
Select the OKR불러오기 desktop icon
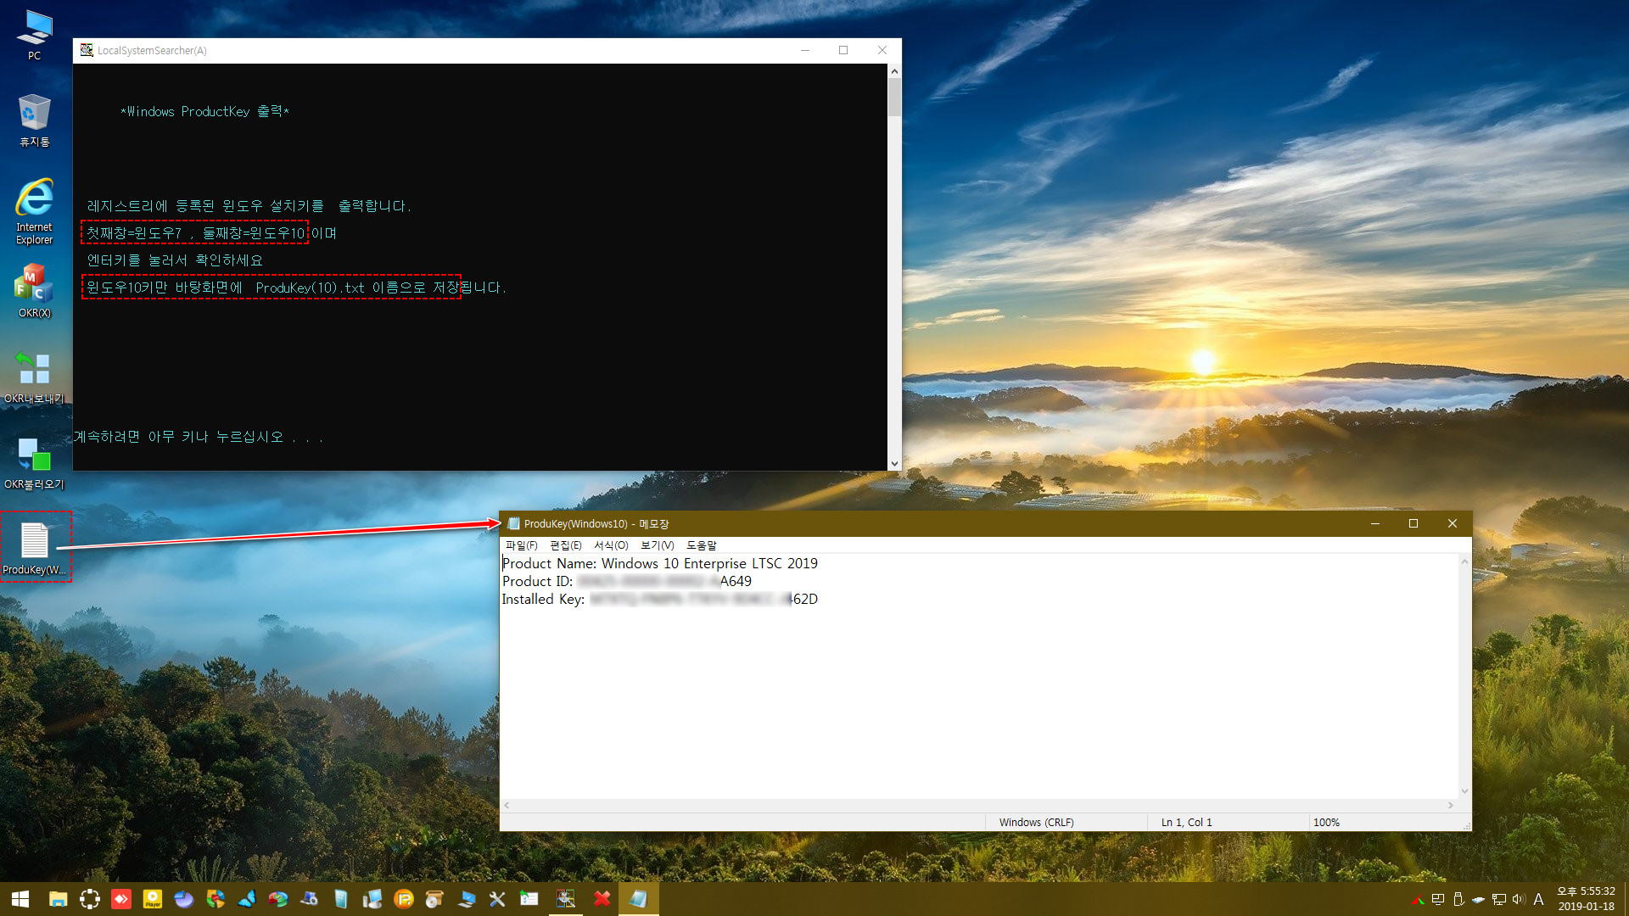click(34, 463)
